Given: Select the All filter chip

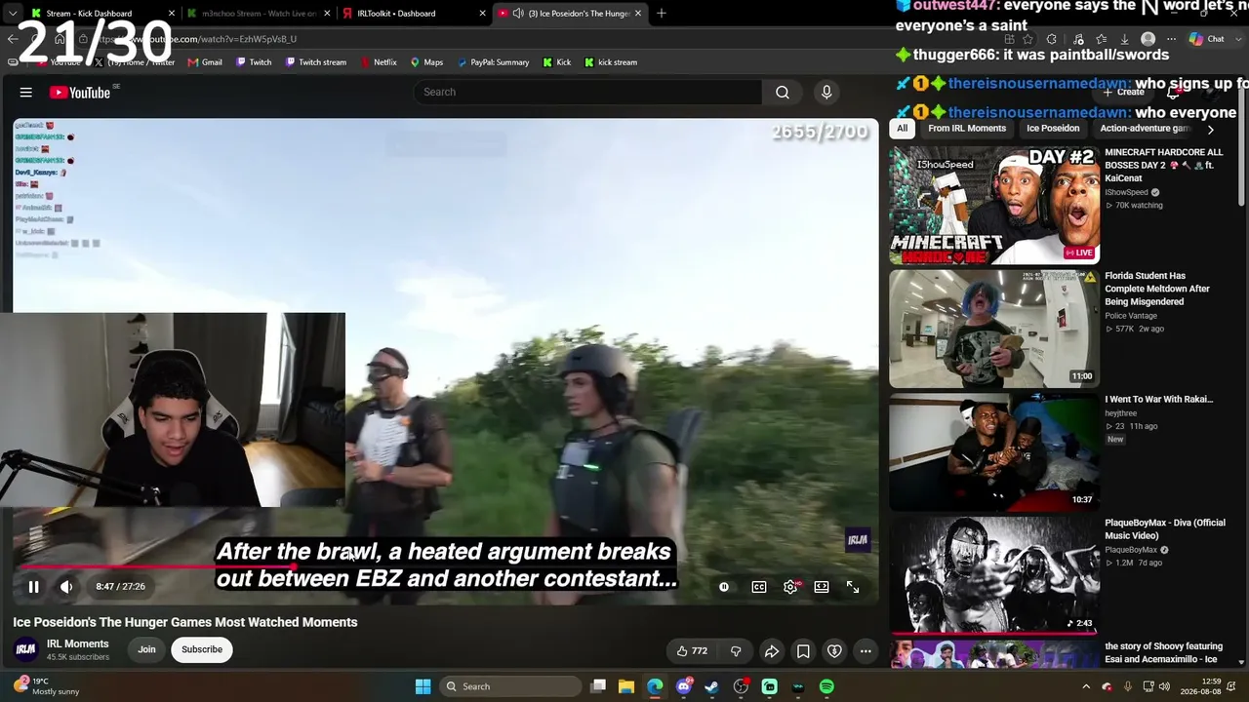Looking at the screenshot, I should [902, 129].
